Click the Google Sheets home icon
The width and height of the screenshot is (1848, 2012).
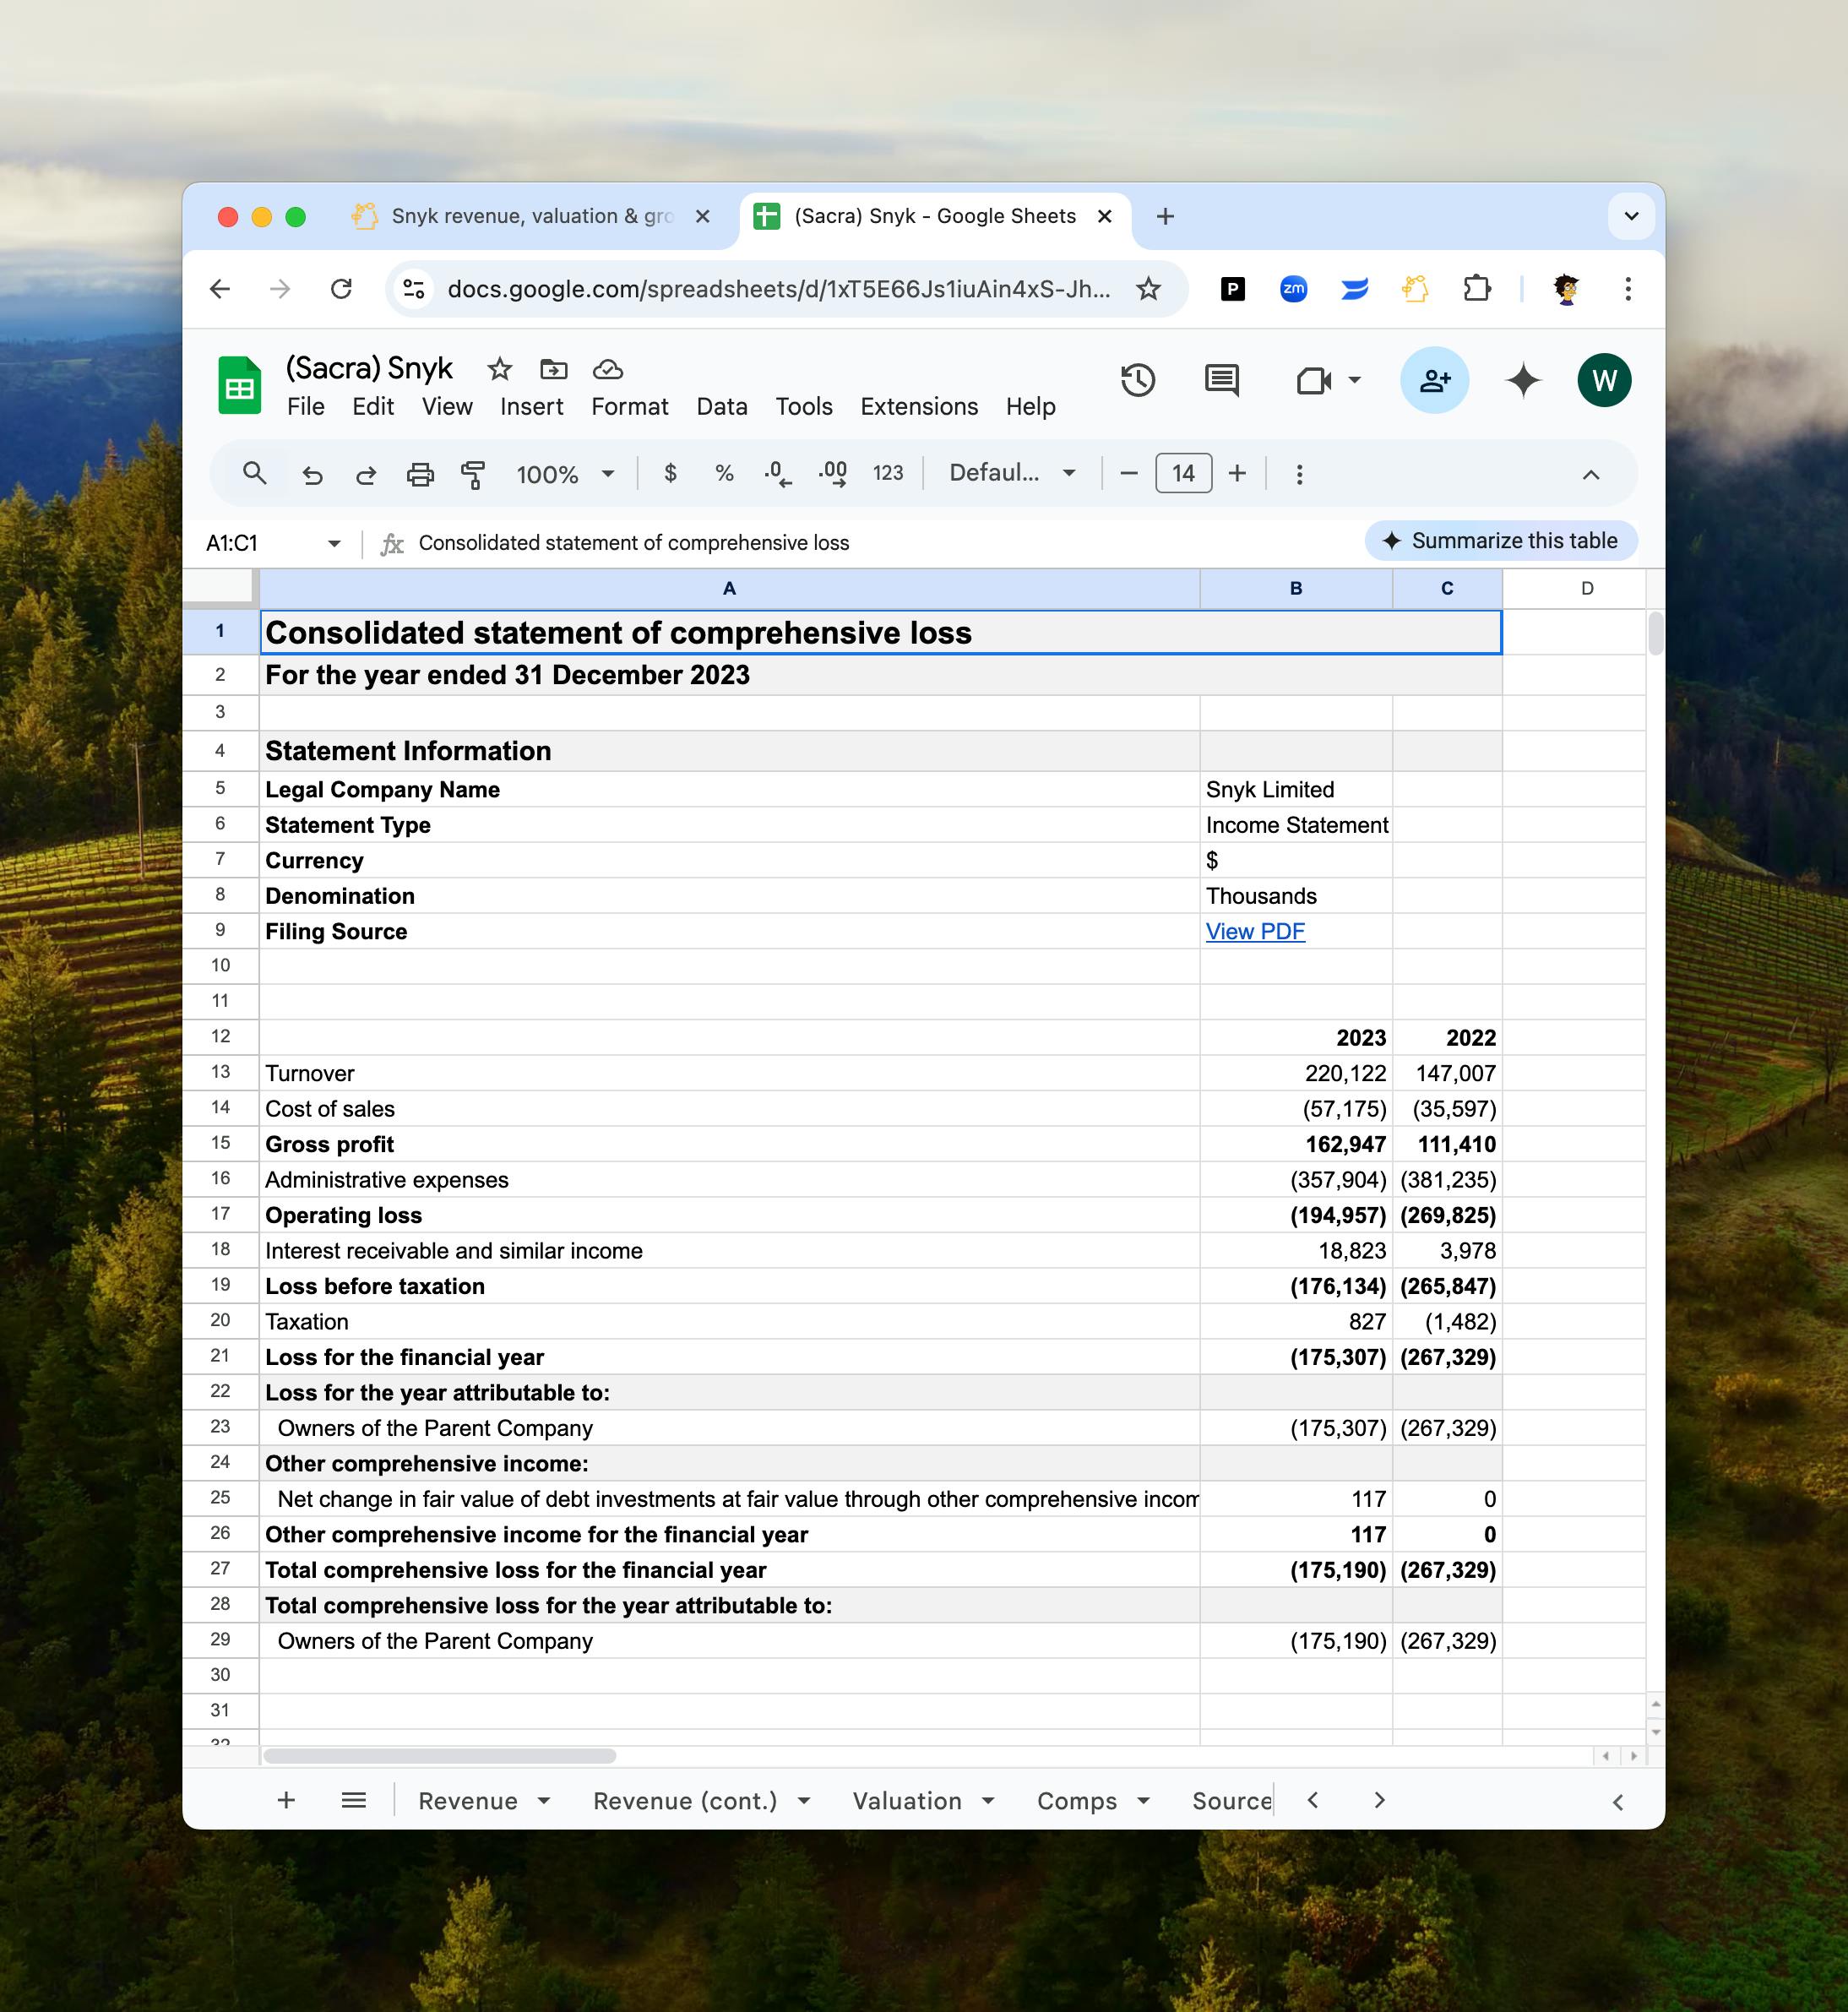click(x=240, y=385)
